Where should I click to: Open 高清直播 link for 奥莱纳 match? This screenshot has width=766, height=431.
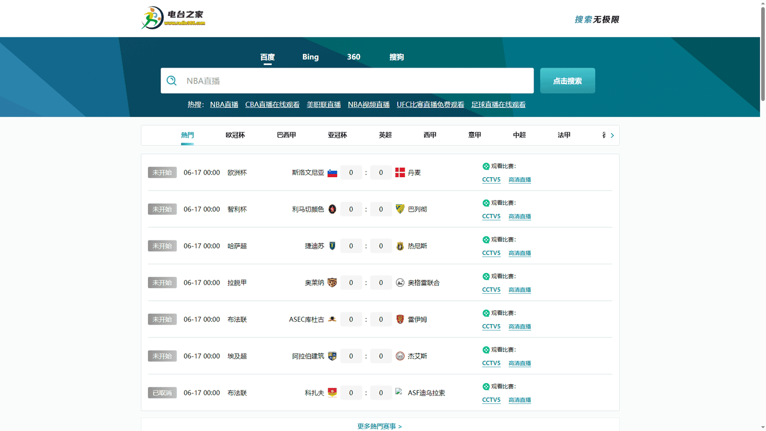click(520, 290)
